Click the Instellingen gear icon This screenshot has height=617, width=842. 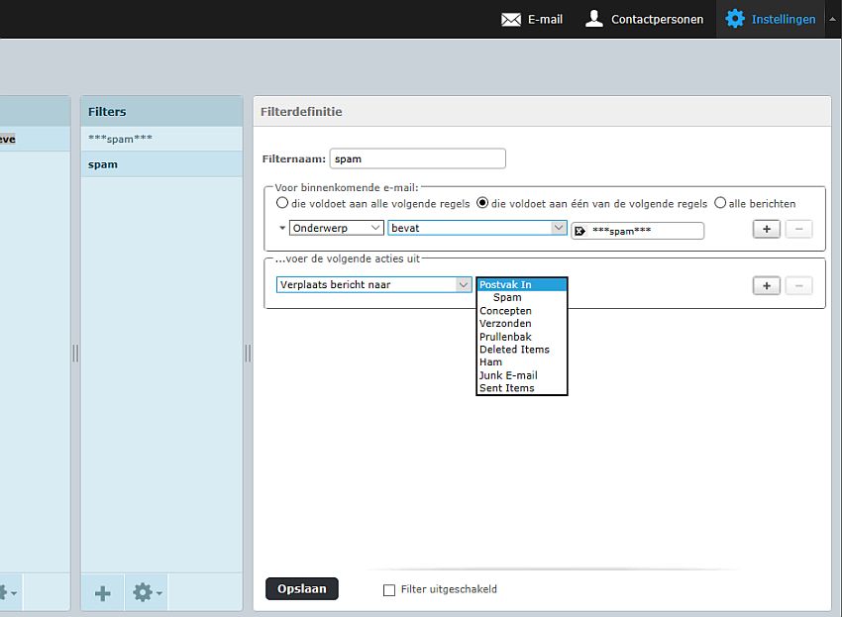735,19
